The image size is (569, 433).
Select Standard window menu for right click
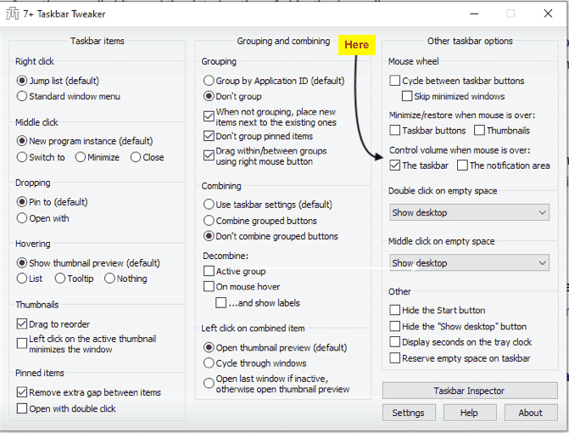point(23,96)
